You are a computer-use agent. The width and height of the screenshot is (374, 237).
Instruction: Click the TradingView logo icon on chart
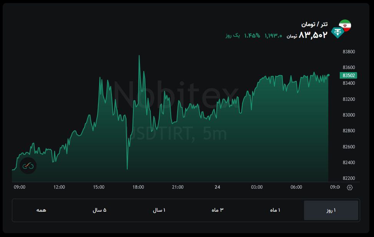28,166
